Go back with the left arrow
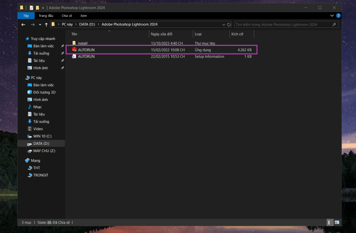Image resolution: width=356 pixels, height=233 pixels. point(23,25)
